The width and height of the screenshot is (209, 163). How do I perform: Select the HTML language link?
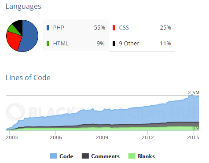click(61, 44)
